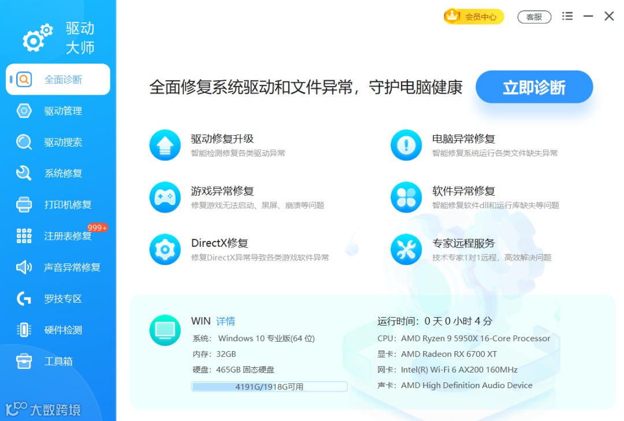Select 全面诊断 in the sidebar

58,80
